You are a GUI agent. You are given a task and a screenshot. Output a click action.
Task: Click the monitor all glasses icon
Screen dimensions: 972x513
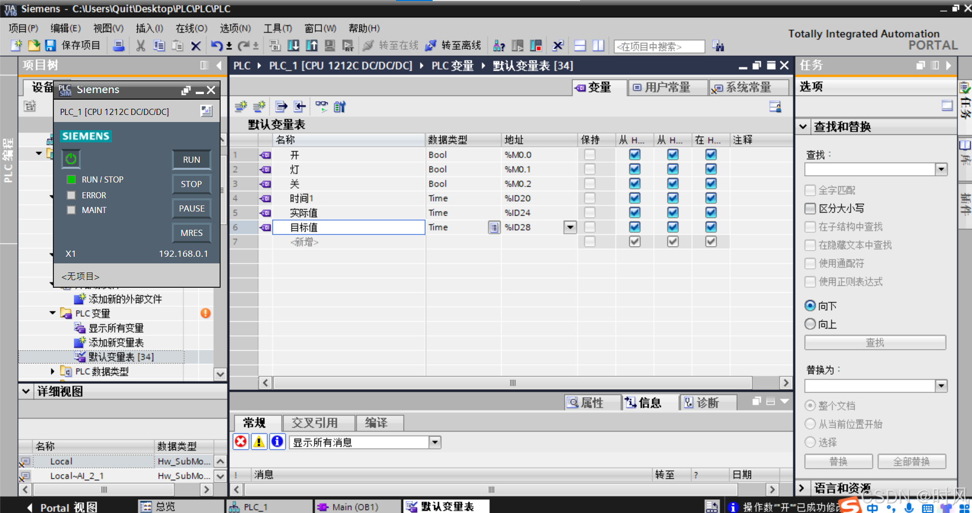(321, 106)
